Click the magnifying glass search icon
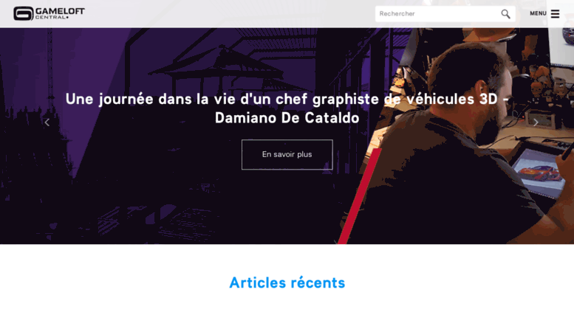Screen dimensions: 574x312 pyautogui.click(x=505, y=14)
